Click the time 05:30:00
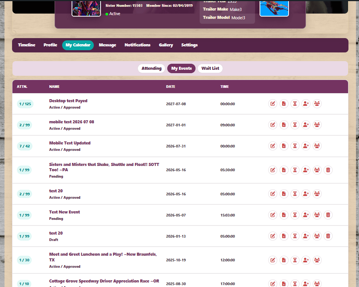Viewport: 359px width, 287px height. tap(228, 170)
